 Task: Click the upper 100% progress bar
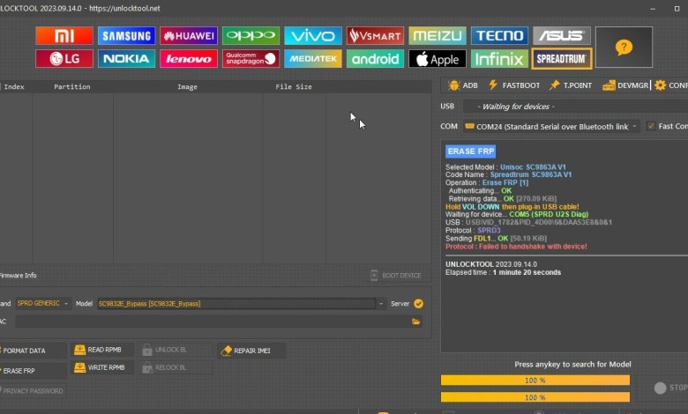(535, 380)
